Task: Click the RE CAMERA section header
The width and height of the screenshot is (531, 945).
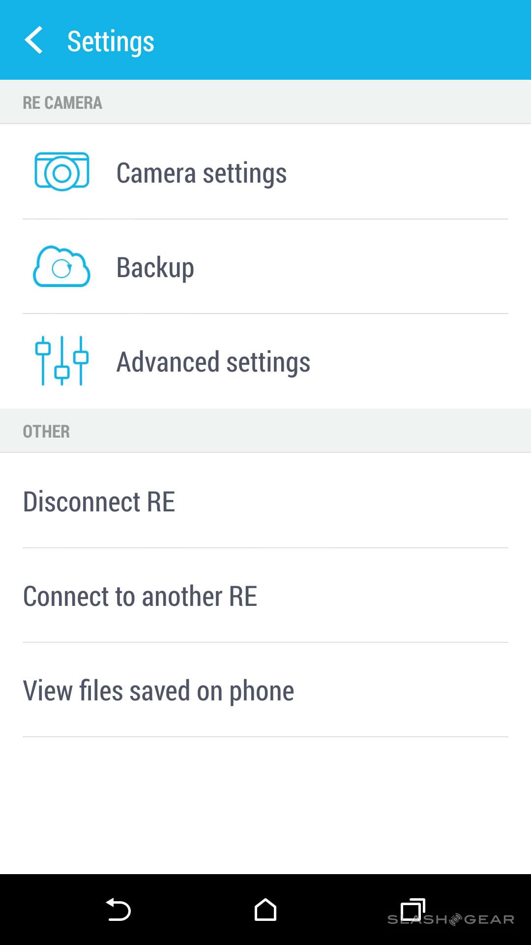Action: point(62,102)
